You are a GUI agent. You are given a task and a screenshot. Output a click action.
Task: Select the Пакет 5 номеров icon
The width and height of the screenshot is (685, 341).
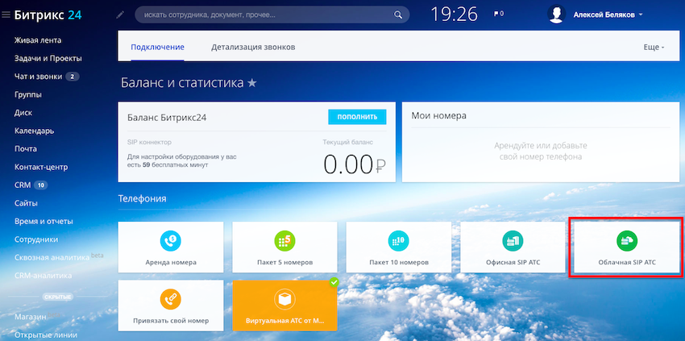point(284,241)
